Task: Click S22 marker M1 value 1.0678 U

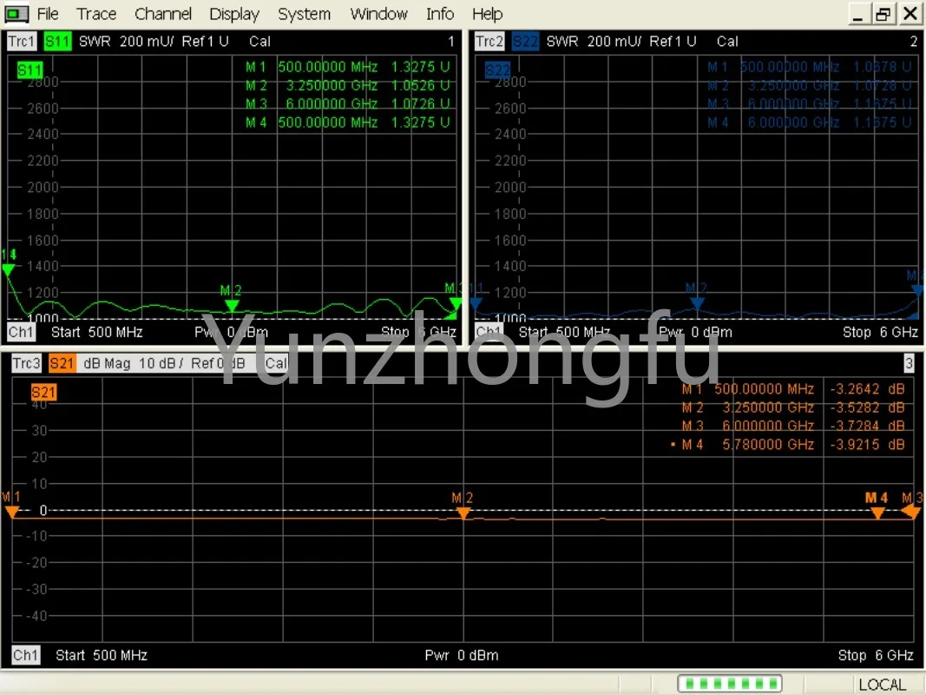Action: pos(883,67)
